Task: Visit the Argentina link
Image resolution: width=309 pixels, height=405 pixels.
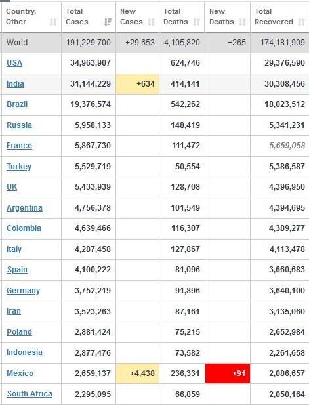Action: tap(24, 208)
